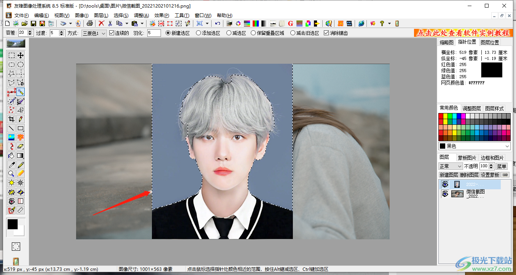This screenshot has width=516, height=275.
Task: Select the eyedropper color picker tool
Action: pyautogui.click(x=12, y=165)
